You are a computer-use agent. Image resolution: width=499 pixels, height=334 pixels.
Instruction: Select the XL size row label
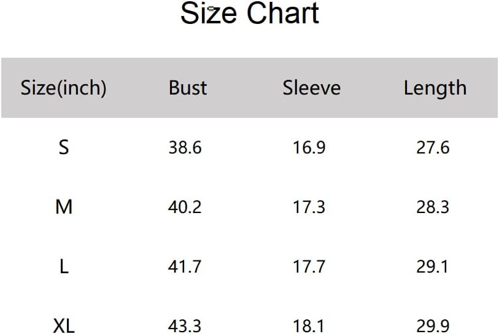(x=64, y=325)
